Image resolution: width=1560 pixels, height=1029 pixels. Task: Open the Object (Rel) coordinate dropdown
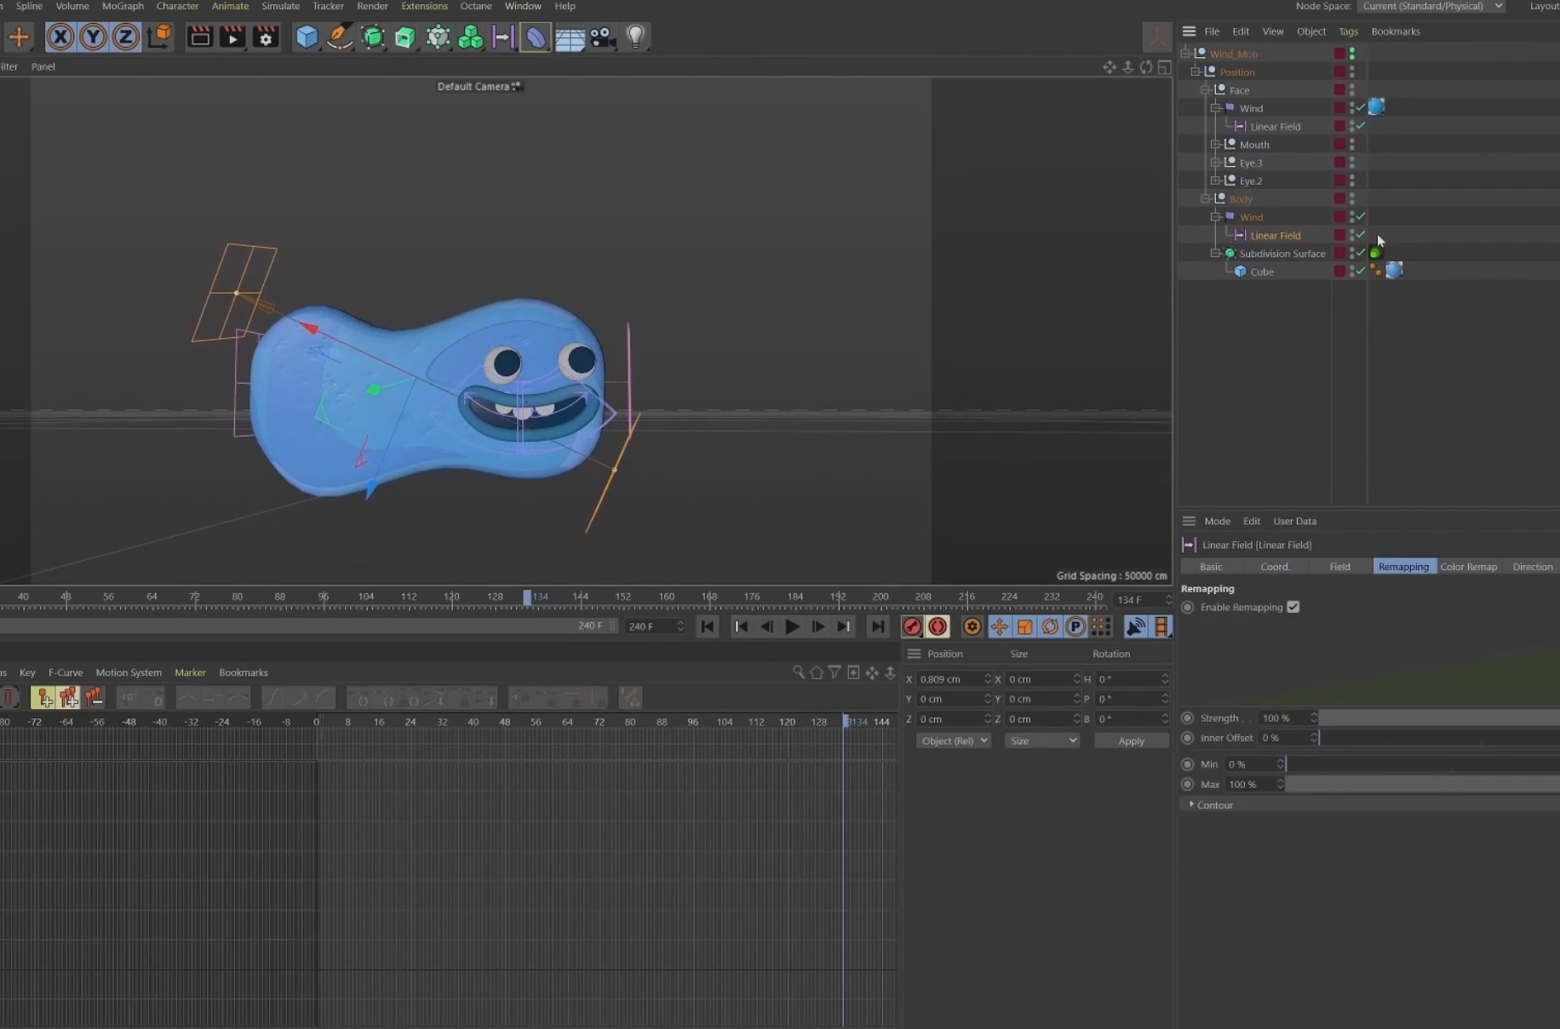953,740
